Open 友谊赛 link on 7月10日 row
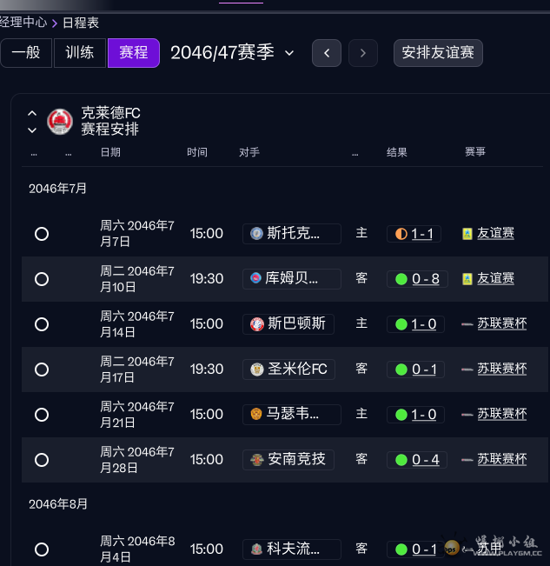The image size is (550, 566). (x=495, y=278)
